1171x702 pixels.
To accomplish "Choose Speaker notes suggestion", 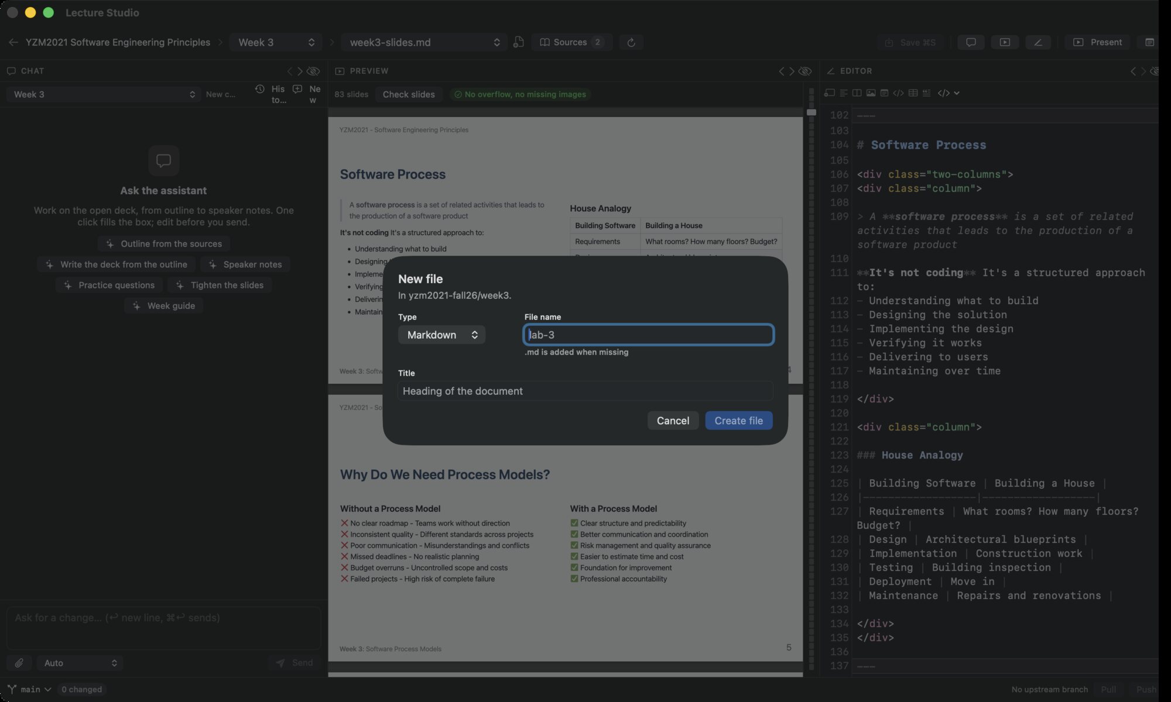I will click(x=245, y=264).
